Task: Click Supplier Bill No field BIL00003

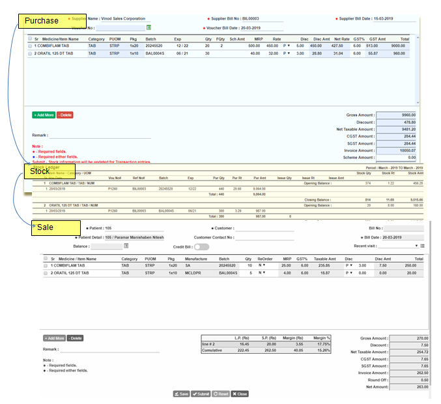Action: [263, 18]
